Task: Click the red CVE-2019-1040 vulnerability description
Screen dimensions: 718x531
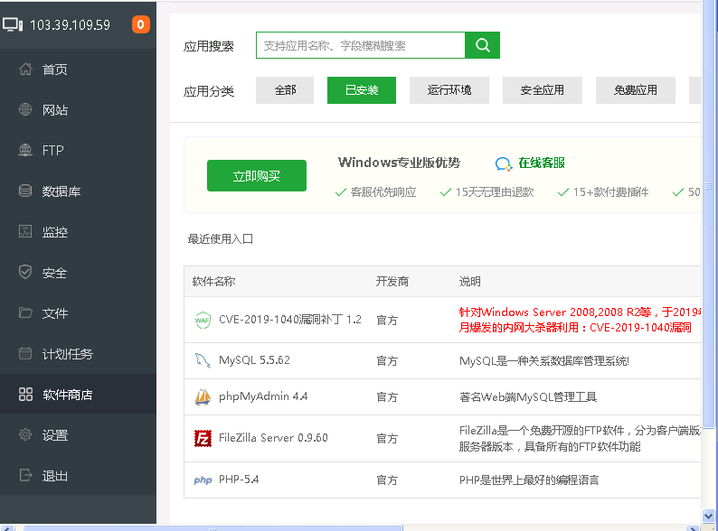Action: (580, 320)
